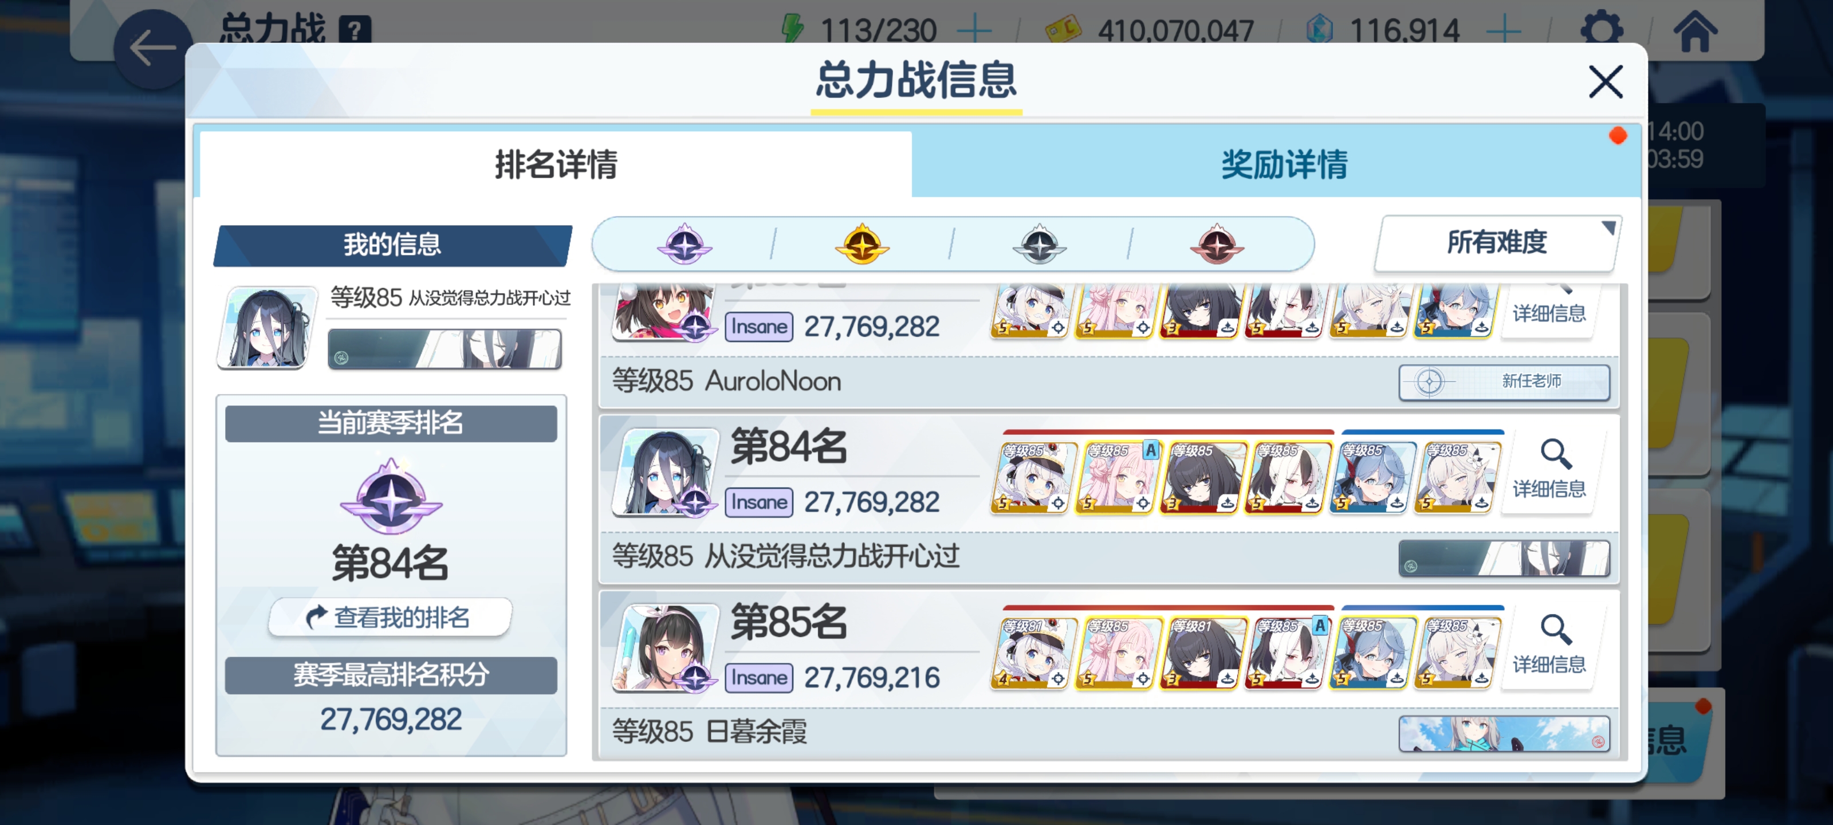Select the bronze red rank tier icon

pos(1217,243)
